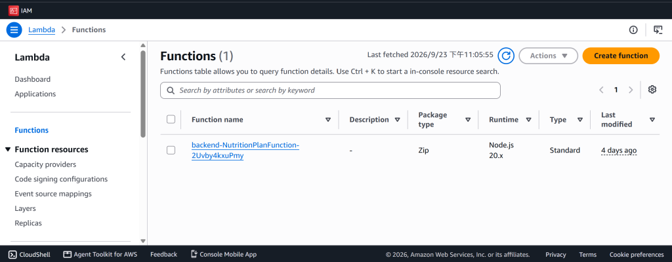The image size is (672, 262).
Task: Click Create function button
Action: click(x=621, y=56)
